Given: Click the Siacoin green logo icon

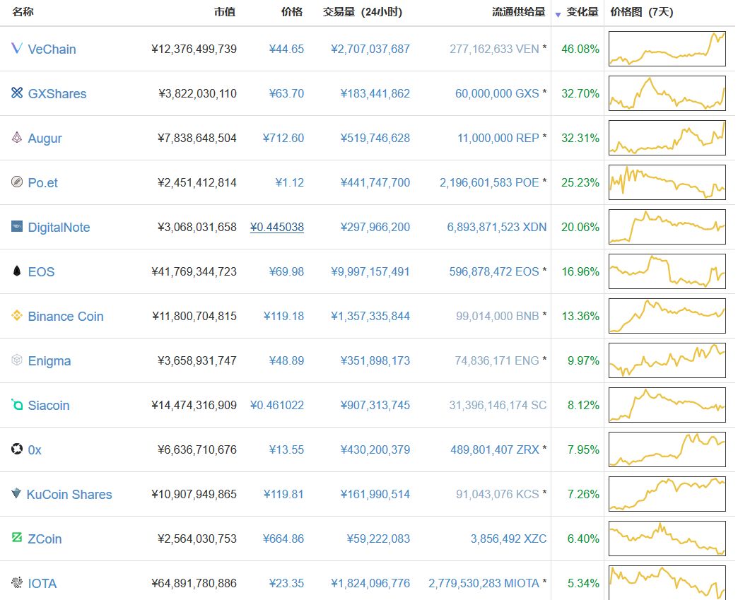Looking at the screenshot, I should (17, 405).
